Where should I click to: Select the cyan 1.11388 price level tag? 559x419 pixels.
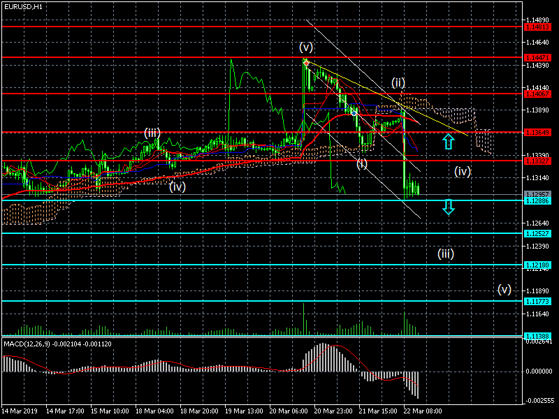(x=537, y=337)
